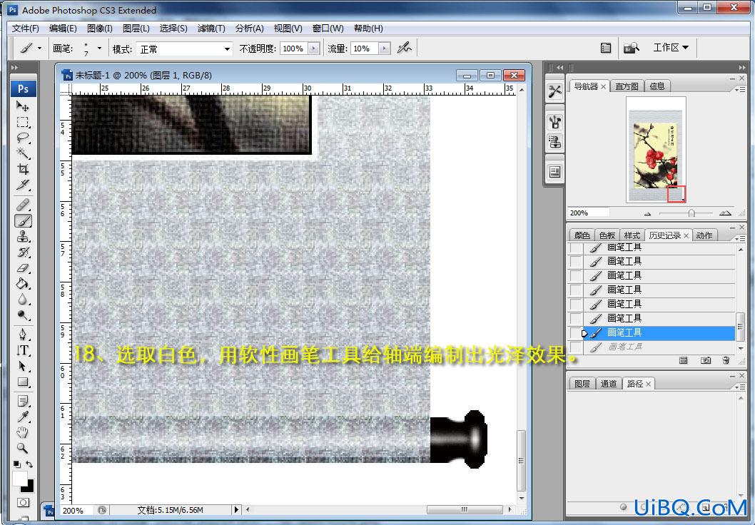Zoom in button in navigator
This screenshot has width=755, height=525.
coord(724,213)
